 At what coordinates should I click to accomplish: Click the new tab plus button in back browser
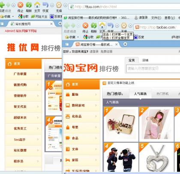coord(60,24)
